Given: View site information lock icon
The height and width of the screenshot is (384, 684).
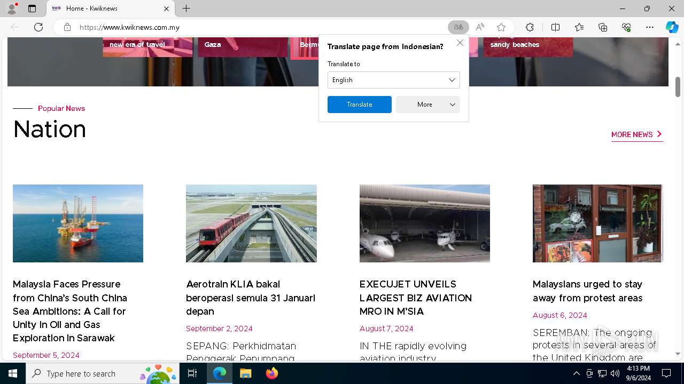Looking at the screenshot, I should 67,27.
